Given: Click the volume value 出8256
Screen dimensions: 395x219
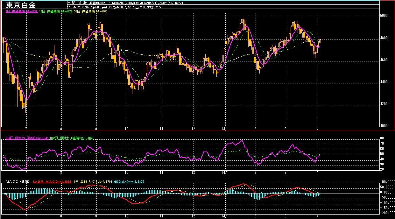Looking at the screenshot, I should 140,7.
